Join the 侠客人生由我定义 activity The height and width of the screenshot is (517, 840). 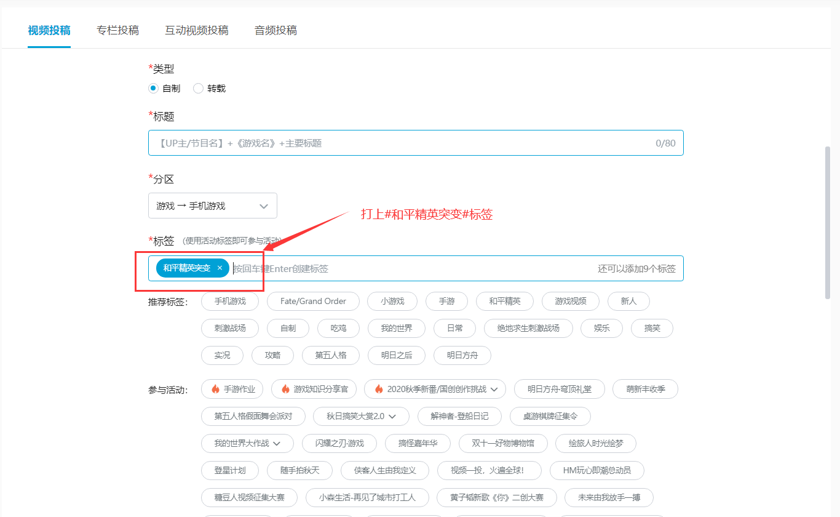[385, 471]
